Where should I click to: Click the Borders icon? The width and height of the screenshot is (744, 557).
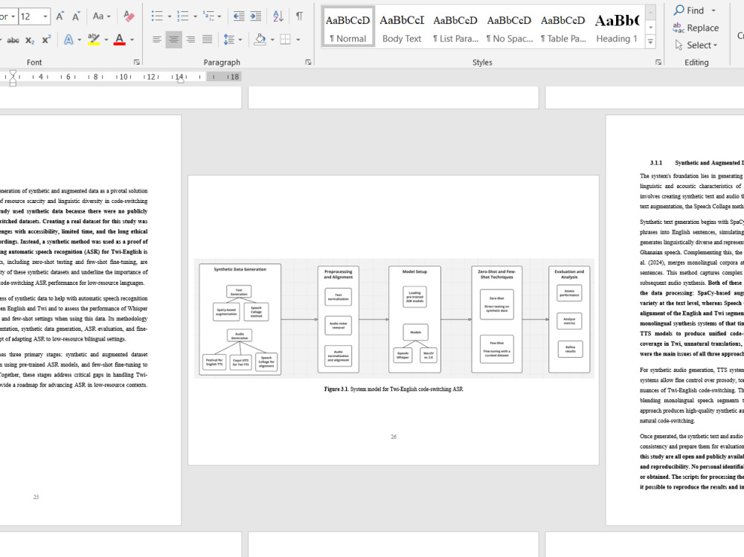coord(285,39)
